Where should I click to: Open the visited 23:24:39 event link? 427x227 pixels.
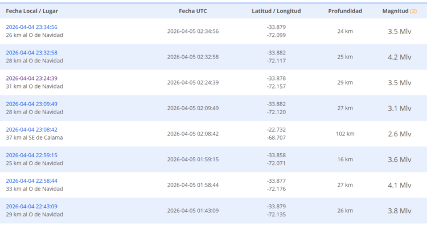pyautogui.click(x=31, y=78)
